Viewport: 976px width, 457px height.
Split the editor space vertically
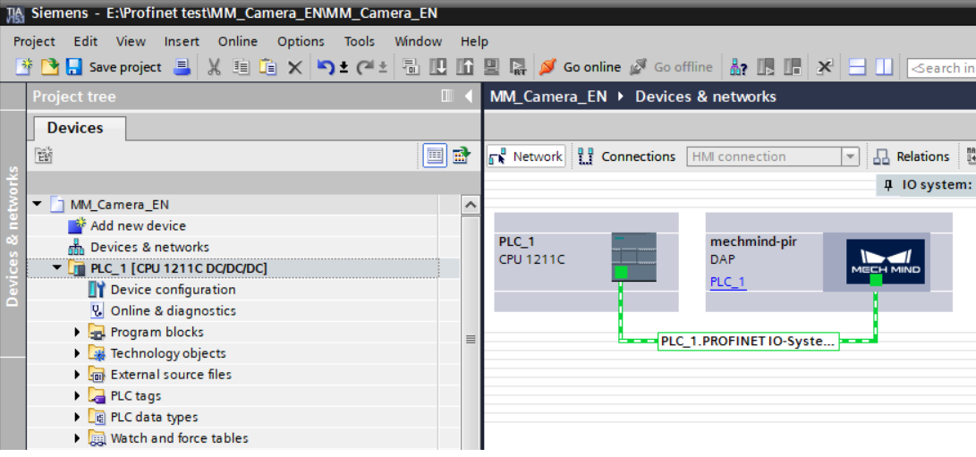click(884, 66)
